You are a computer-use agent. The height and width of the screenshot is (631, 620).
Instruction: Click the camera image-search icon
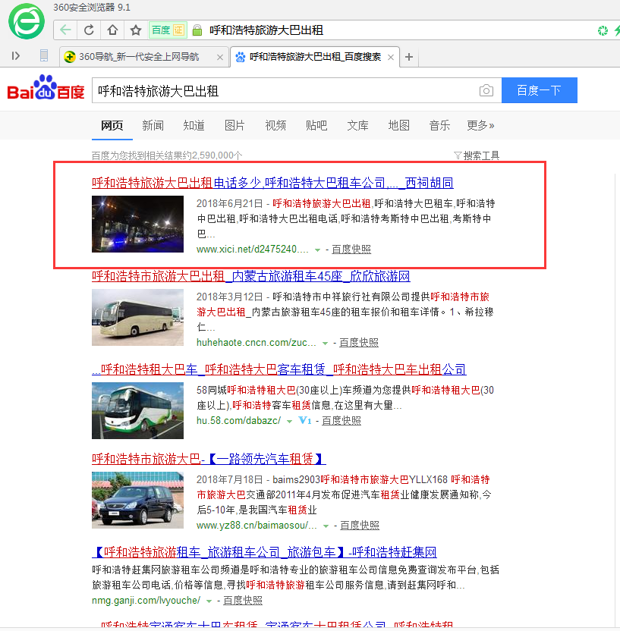tap(486, 90)
